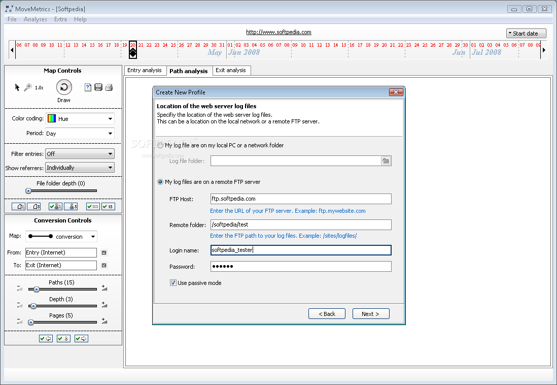Toggle the page count 5 button

coord(34,206)
